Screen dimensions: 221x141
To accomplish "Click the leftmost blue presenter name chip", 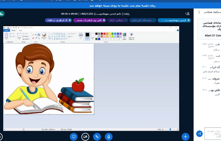I will point(58,20).
